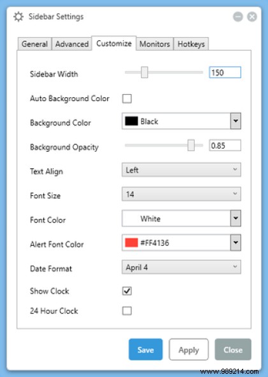The width and height of the screenshot is (268, 377).
Task: Open the Advanced tab
Action: point(72,44)
